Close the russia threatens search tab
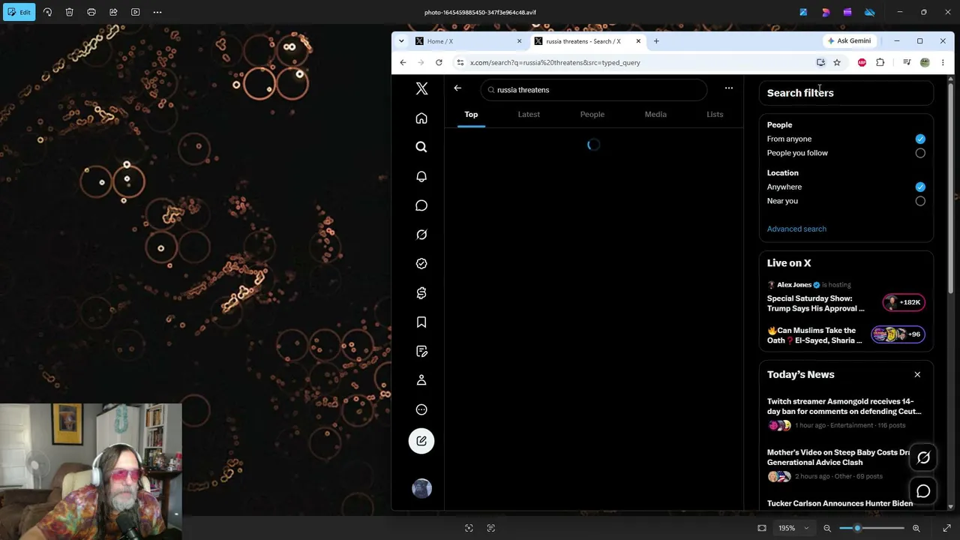The height and width of the screenshot is (540, 960). point(638,41)
